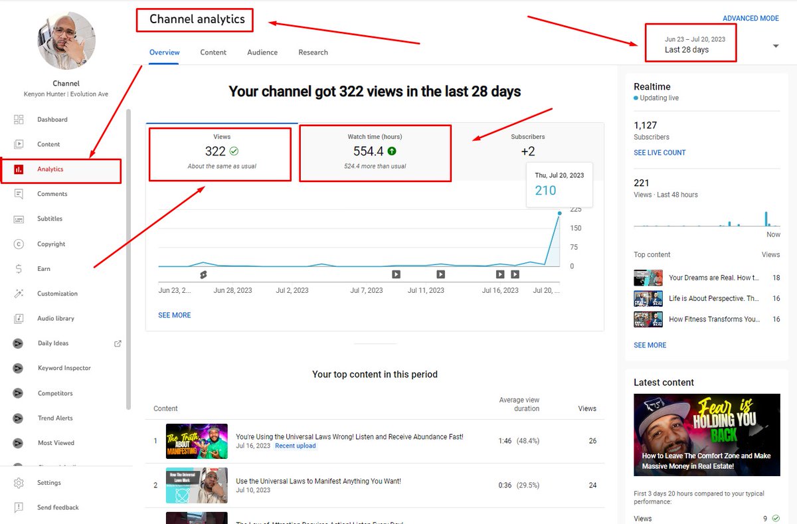Open the Copyright circle-C icon
797x524 pixels.
(19, 244)
